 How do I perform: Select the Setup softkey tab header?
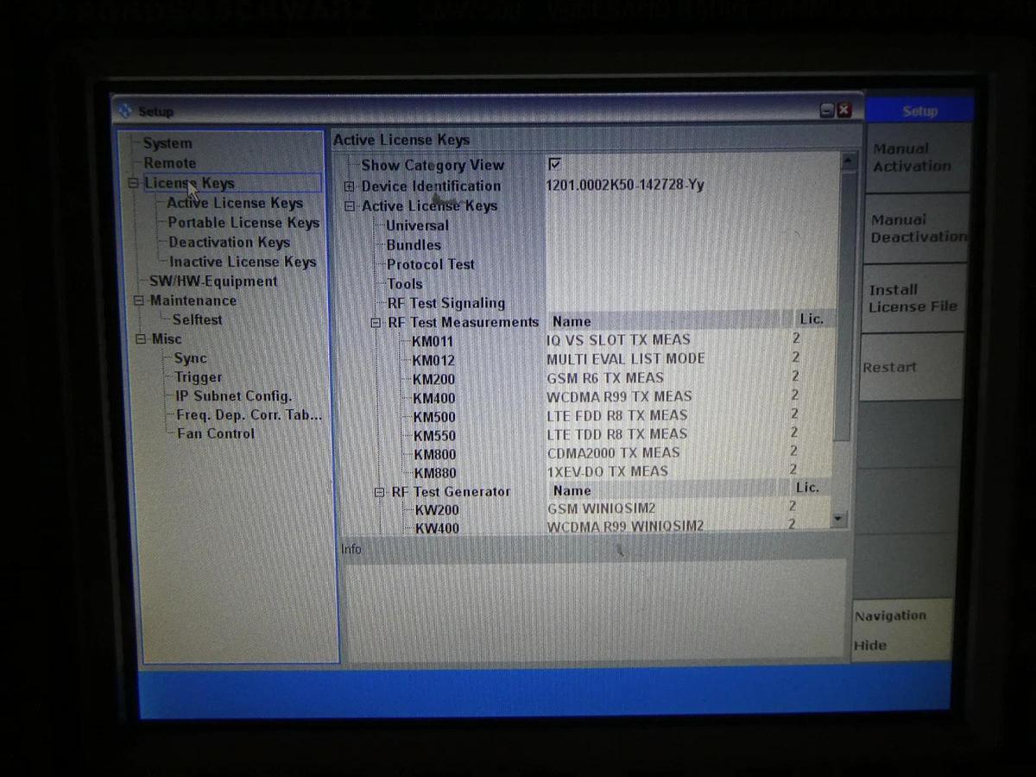coord(919,111)
